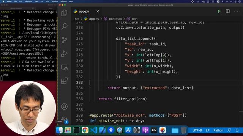Viewport: 243px width, 136px height.
Task: Click the '@app.route("/bitwise_not"' decorator line
Action: point(138,115)
